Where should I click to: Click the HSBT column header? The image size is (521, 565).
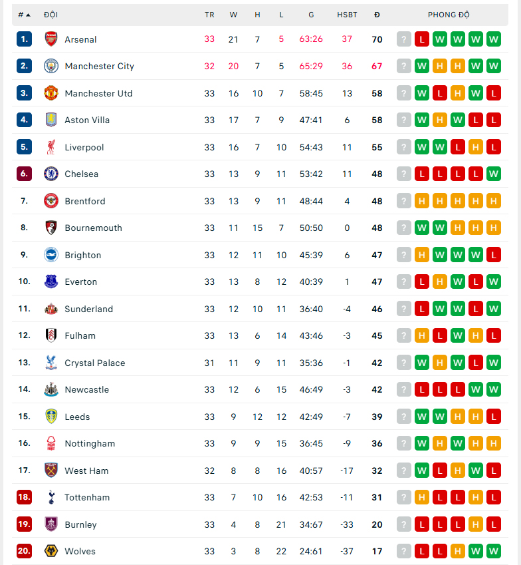pos(347,15)
